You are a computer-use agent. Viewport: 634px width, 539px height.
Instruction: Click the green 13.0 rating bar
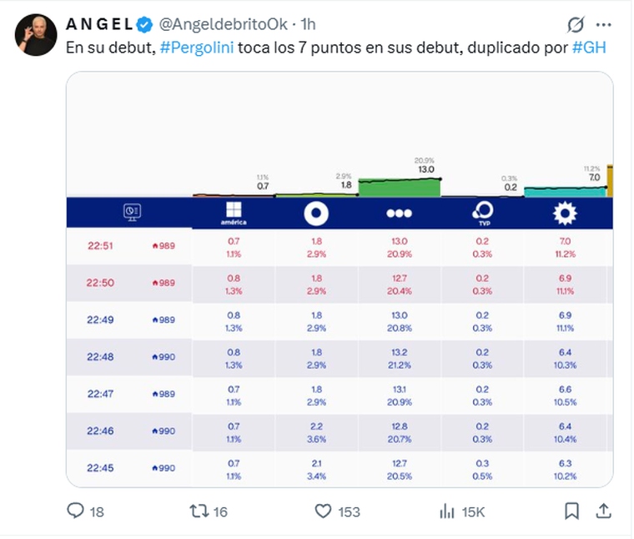click(399, 187)
